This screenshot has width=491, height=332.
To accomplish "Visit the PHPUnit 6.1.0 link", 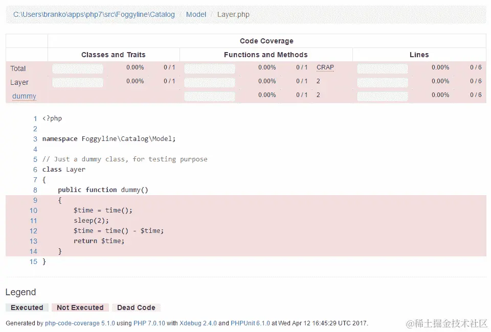I will click(x=250, y=323).
